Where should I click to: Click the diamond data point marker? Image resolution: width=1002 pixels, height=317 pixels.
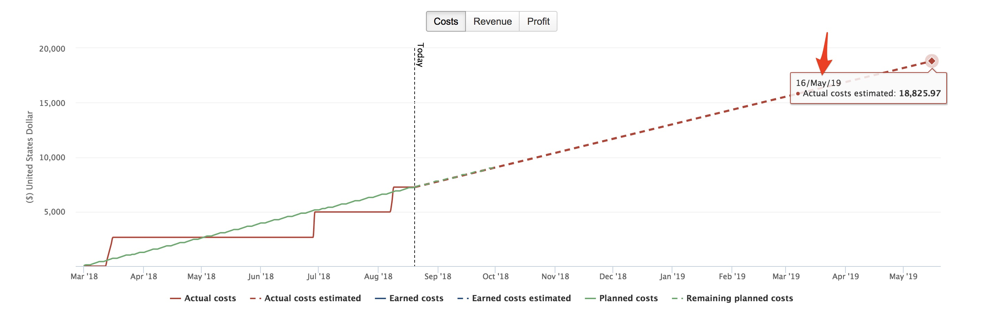(x=931, y=61)
